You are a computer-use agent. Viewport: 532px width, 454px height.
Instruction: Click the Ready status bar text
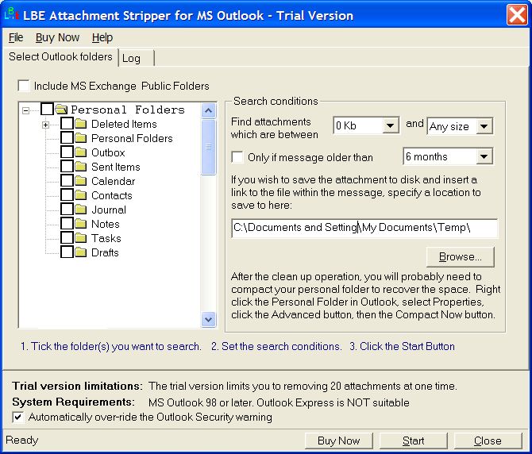click(x=22, y=440)
